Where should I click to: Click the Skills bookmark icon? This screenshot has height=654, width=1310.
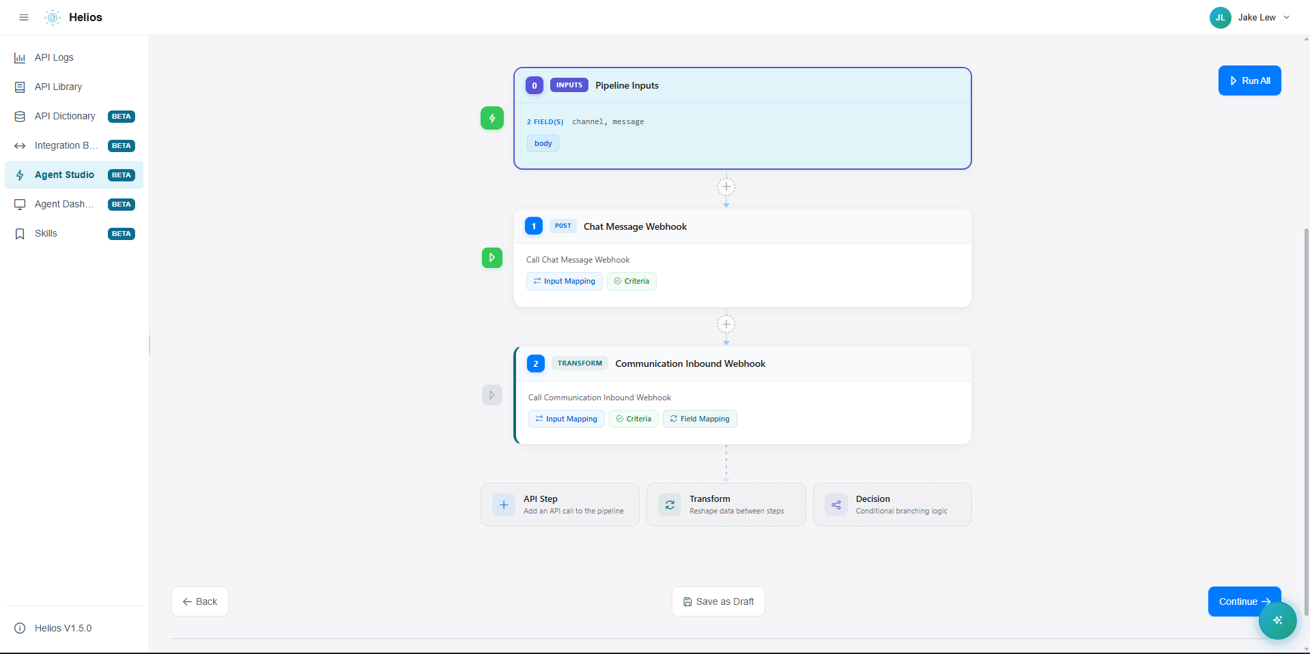20,234
